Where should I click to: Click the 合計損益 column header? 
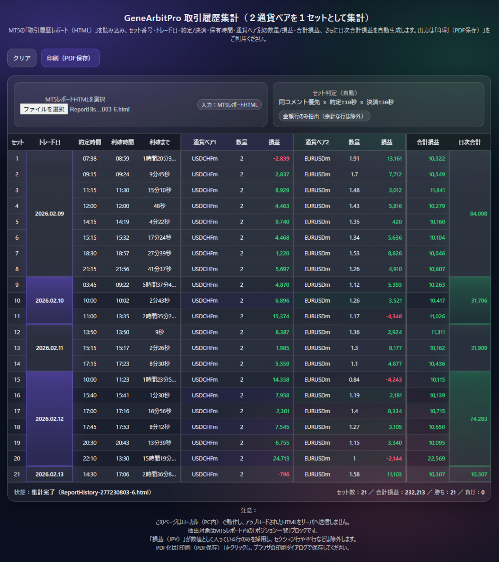tap(428, 142)
